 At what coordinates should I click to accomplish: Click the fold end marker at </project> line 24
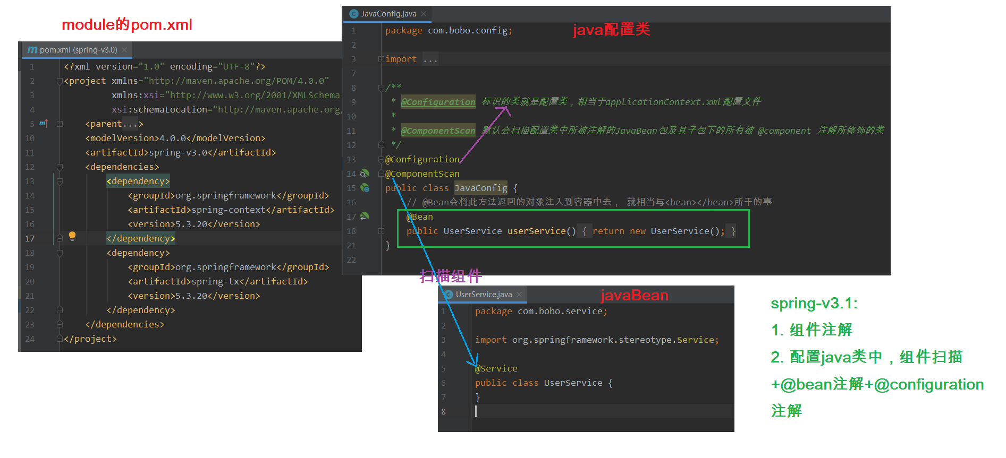coord(60,339)
